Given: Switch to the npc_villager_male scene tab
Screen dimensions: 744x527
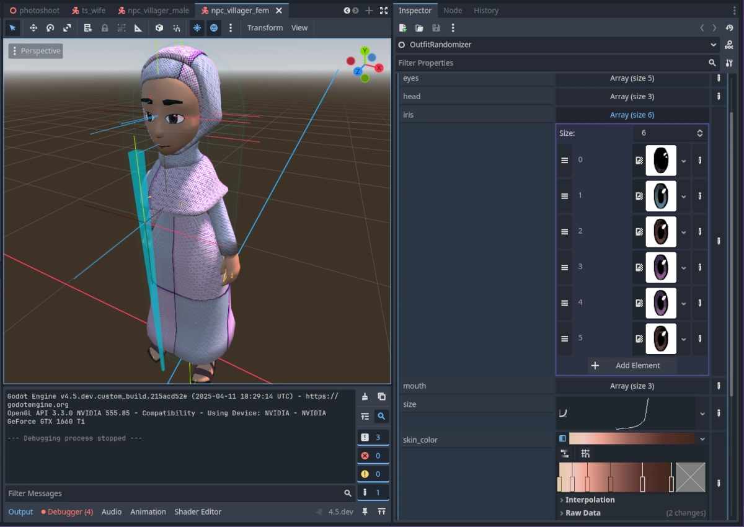Looking at the screenshot, I should [x=153, y=10].
